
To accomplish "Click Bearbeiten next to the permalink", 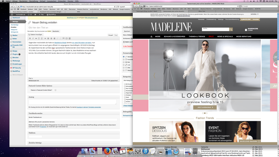I will point(56,31).
